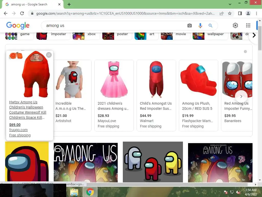262x197 pixels.
Task: Reload the current page
Action: pos(22,13)
